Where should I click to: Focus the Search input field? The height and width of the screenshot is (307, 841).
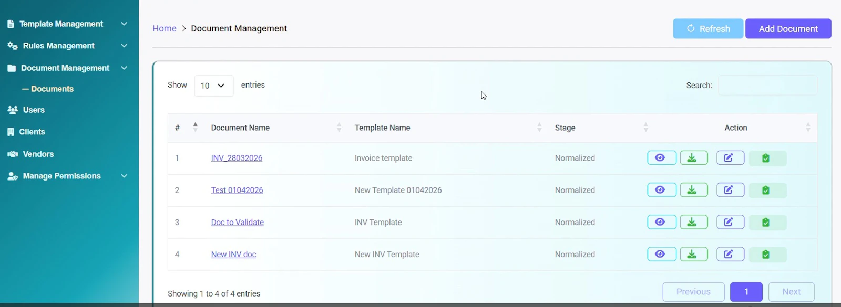tap(768, 85)
